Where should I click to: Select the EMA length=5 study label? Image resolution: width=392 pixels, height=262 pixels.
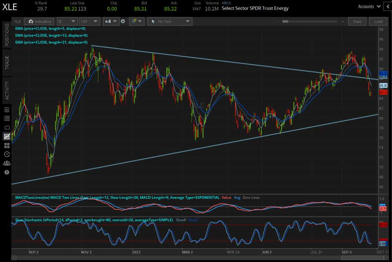coord(50,29)
